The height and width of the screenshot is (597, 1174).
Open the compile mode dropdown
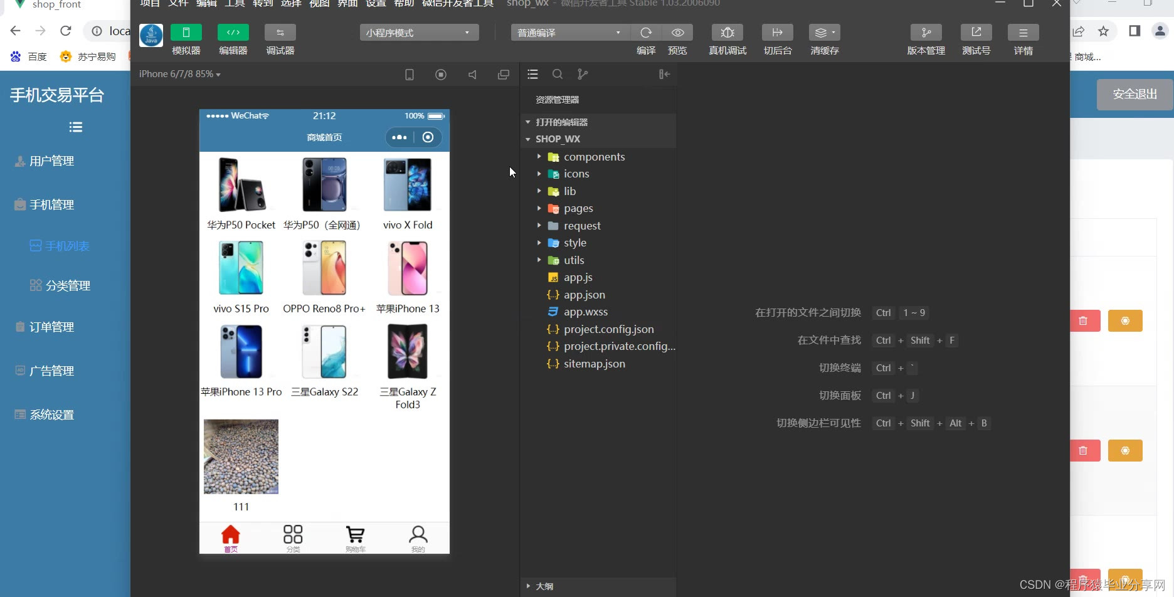click(569, 33)
